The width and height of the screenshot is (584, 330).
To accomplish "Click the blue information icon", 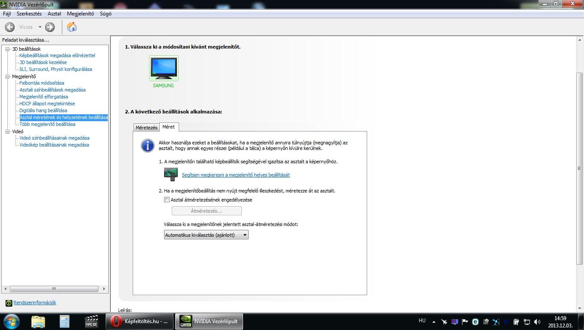I will (148, 145).
